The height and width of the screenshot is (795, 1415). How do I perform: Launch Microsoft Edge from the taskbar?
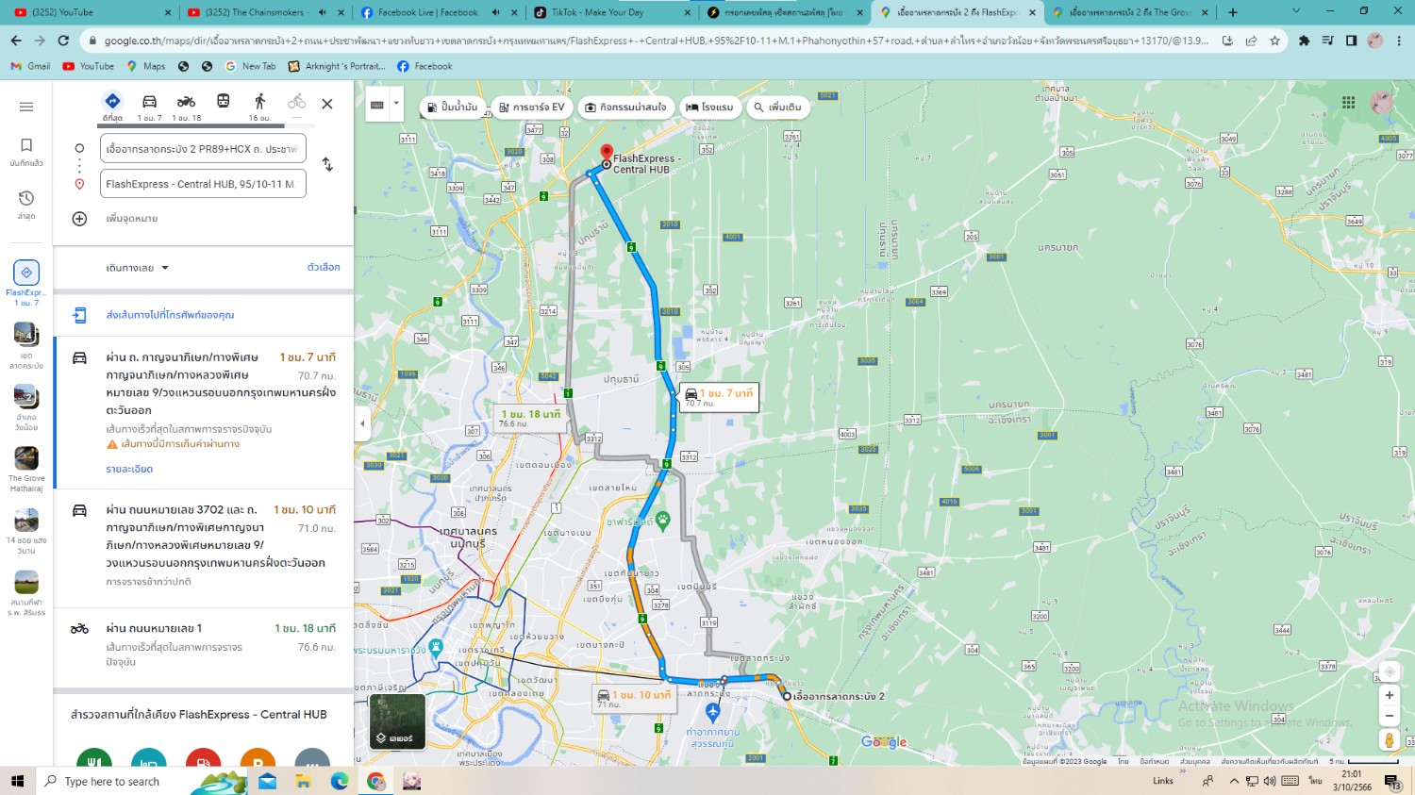(x=339, y=781)
